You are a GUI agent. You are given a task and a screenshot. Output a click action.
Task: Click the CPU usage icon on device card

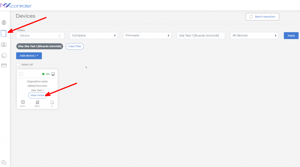coord(23,102)
